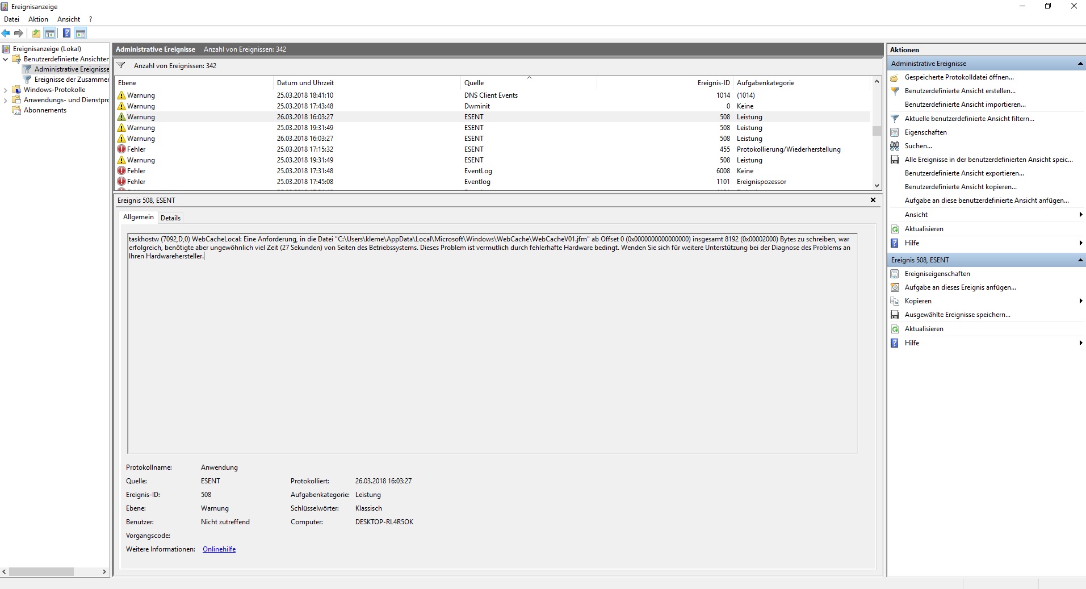
Task: Click the Suchen binoculars icon
Action: (x=895, y=146)
